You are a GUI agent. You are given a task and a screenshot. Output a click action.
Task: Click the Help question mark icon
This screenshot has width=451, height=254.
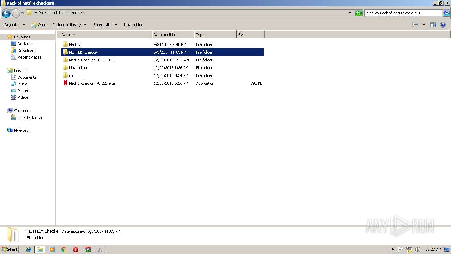pos(443,25)
